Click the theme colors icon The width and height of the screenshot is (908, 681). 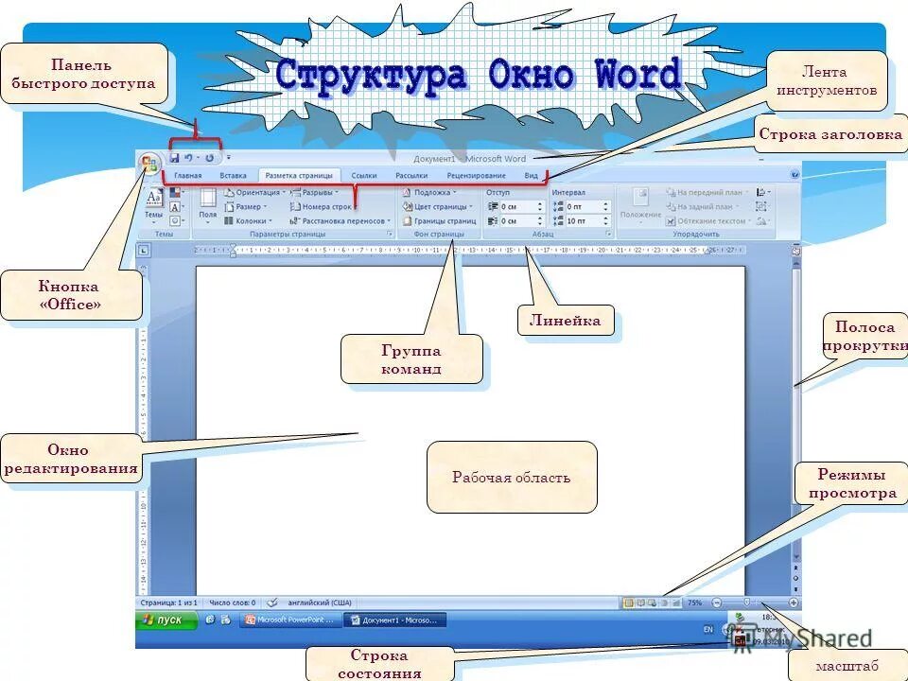point(176,192)
